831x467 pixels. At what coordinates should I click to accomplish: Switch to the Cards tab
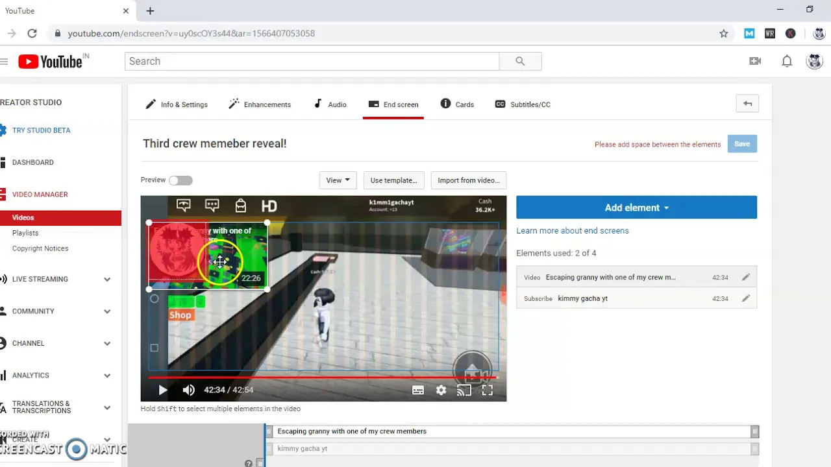coord(457,104)
